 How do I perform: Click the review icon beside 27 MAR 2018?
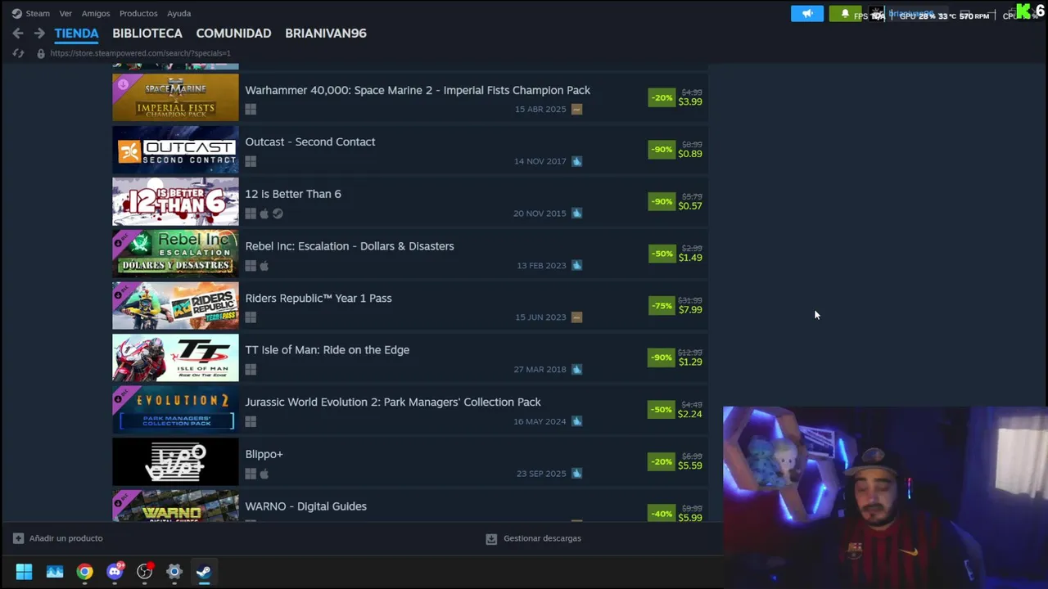click(576, 369)
